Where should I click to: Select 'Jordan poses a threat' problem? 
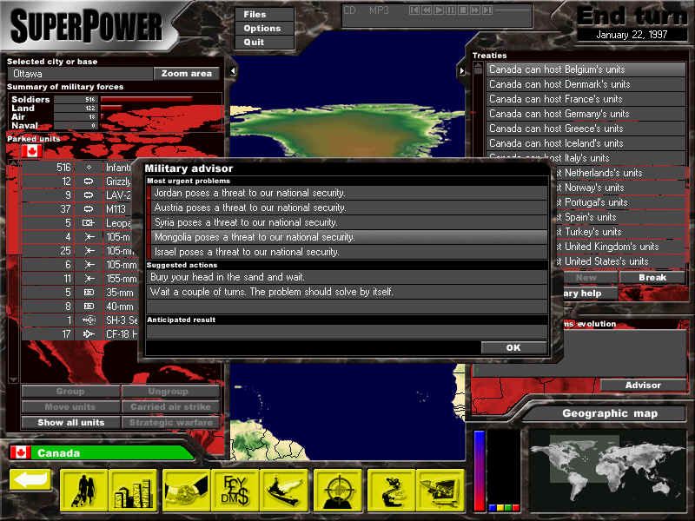pos(348,193)
